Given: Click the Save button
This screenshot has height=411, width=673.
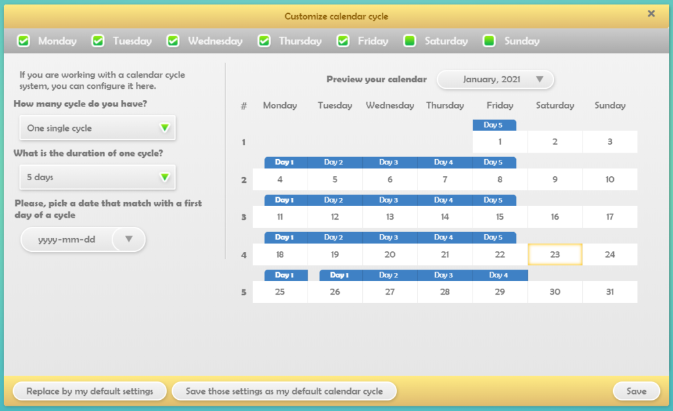Looking at the screenshot, I should coord(636,391).
